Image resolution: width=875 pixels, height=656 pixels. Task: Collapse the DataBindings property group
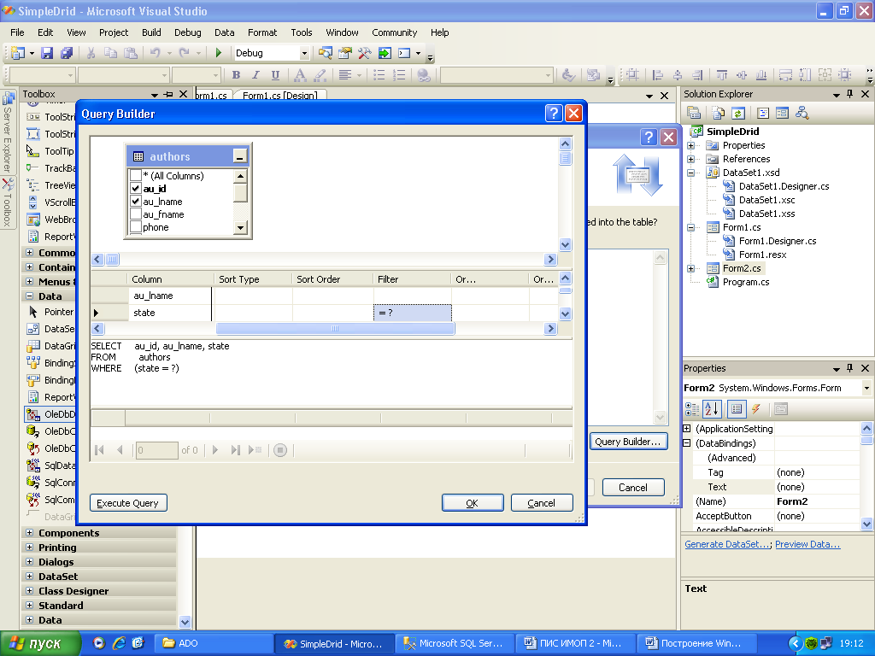(687, 443)
